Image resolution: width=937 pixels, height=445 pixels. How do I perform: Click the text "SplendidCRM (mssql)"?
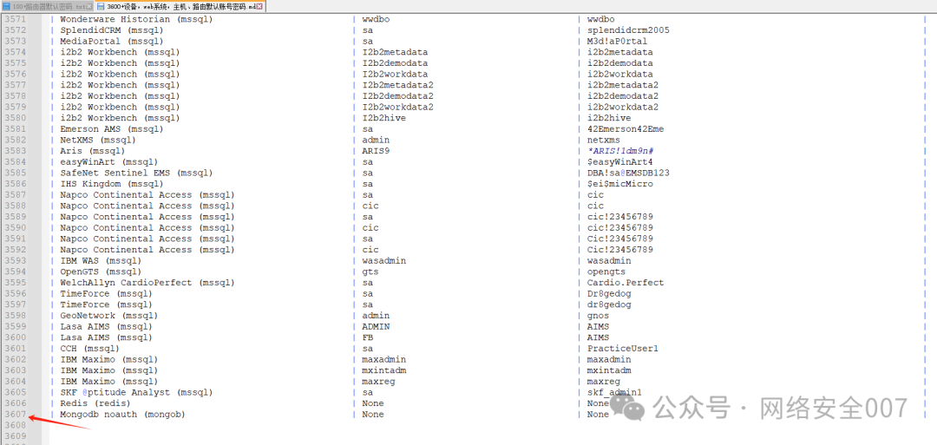(x=112, y=30)
